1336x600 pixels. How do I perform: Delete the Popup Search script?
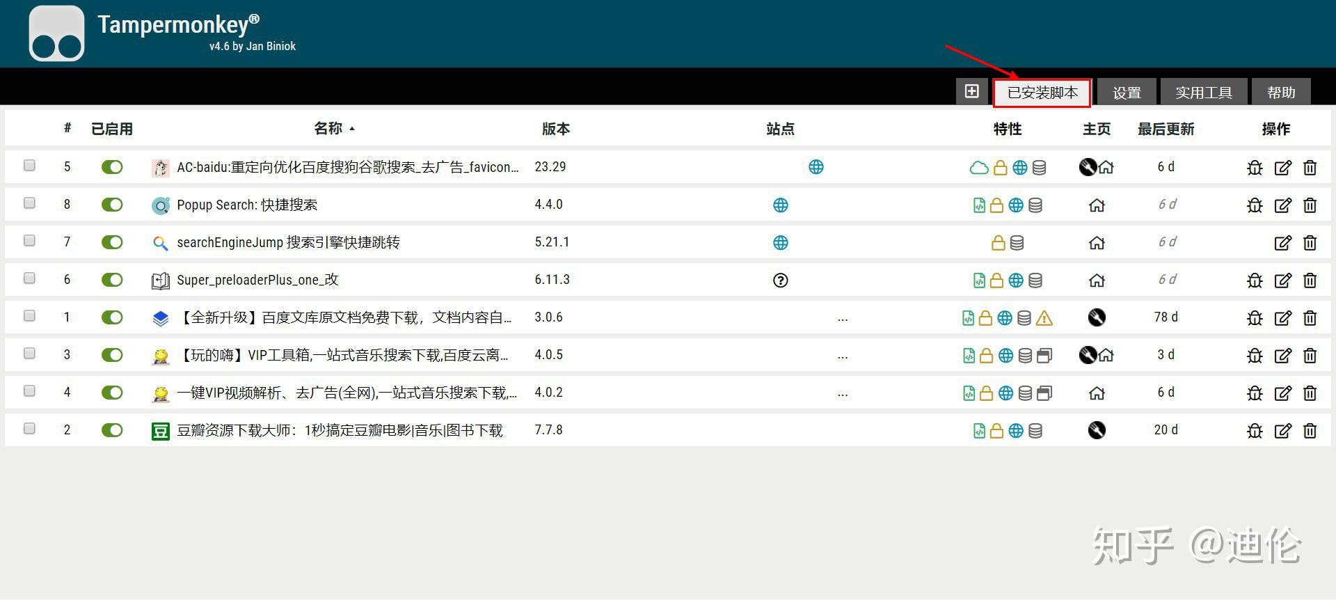[1310, 205]
